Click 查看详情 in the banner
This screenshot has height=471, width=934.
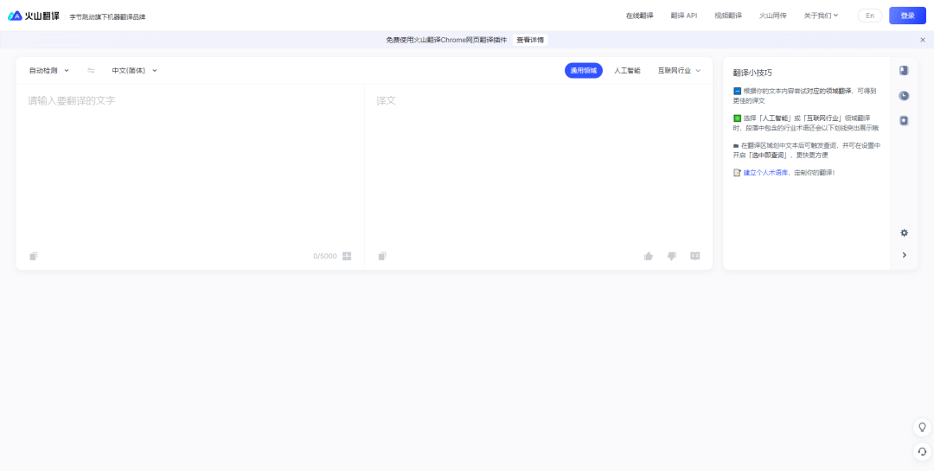tap(530, 40)
